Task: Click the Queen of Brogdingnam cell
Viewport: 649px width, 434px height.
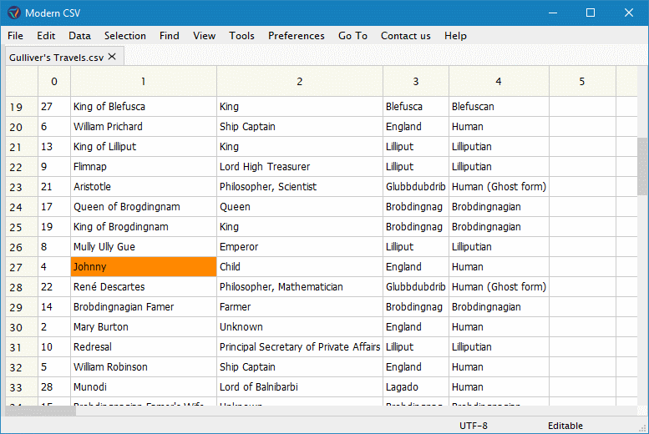Action: (144, 207)
